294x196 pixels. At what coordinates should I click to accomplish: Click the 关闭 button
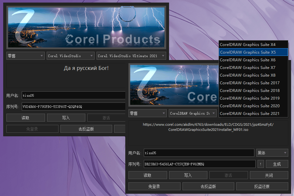[269, 175]
